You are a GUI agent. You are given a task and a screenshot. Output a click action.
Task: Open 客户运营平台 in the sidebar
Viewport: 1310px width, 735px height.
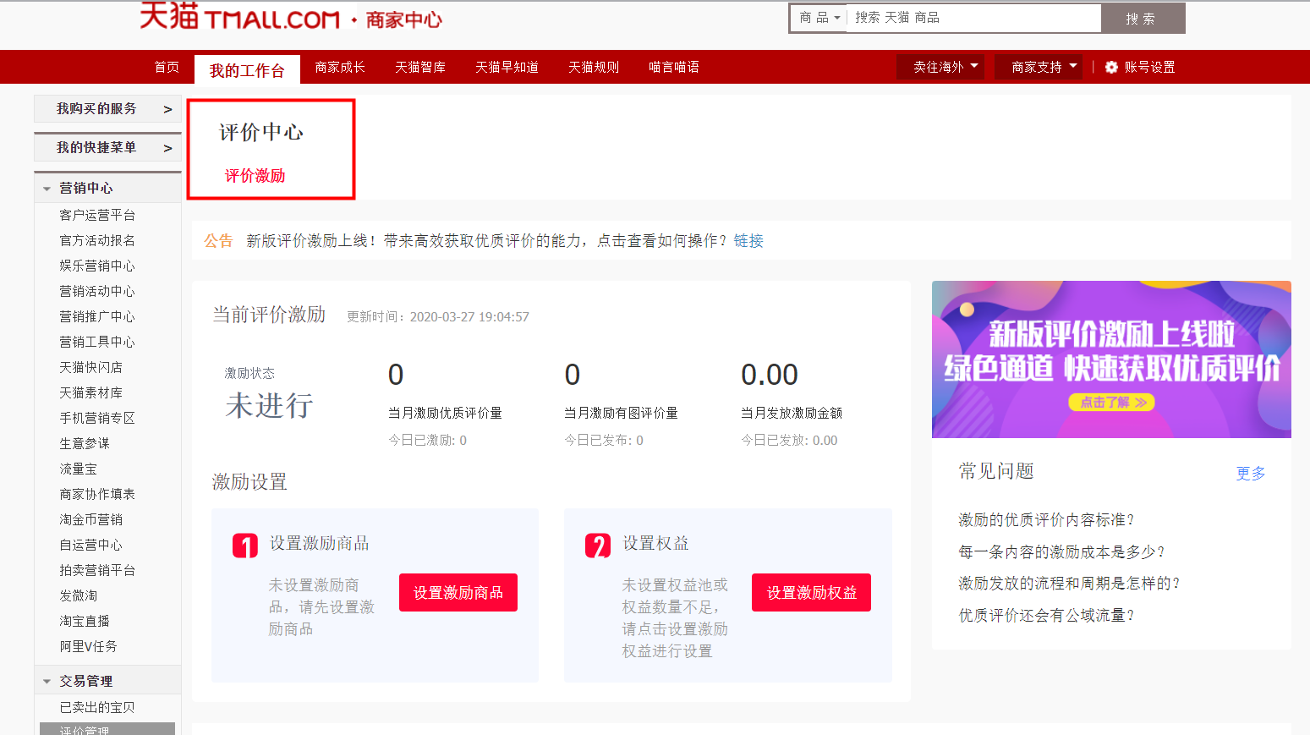coord(97,215)
